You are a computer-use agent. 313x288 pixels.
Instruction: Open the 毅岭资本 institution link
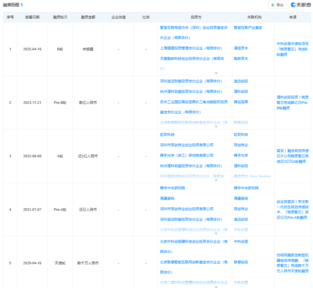pyautogui.click(x=241, y=59)
